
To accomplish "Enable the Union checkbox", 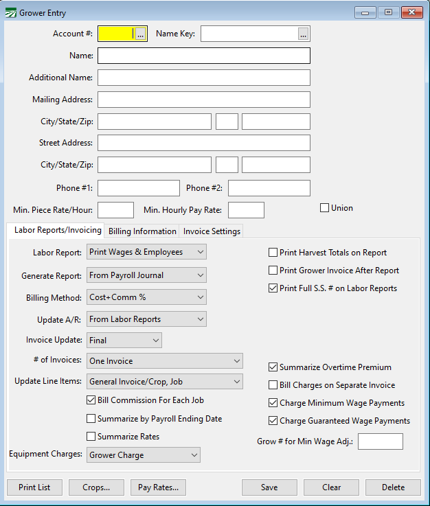I will click(325, 208).
